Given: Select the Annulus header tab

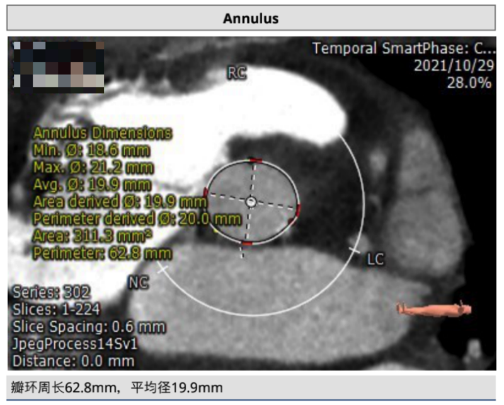Looking at the screenshot, I should [x=251, y=18].
